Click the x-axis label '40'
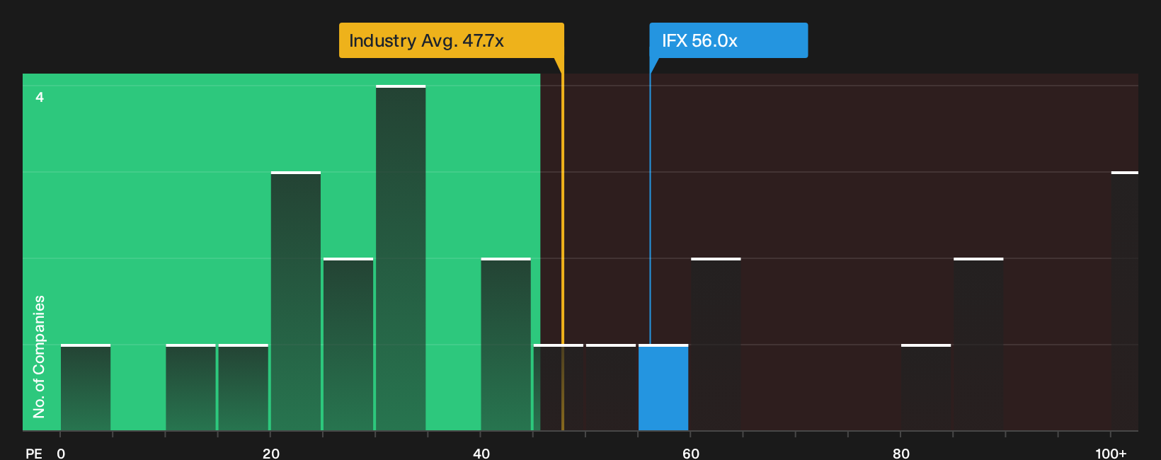The width and height of the screenshot is (1161, 460). click(481, 454)
